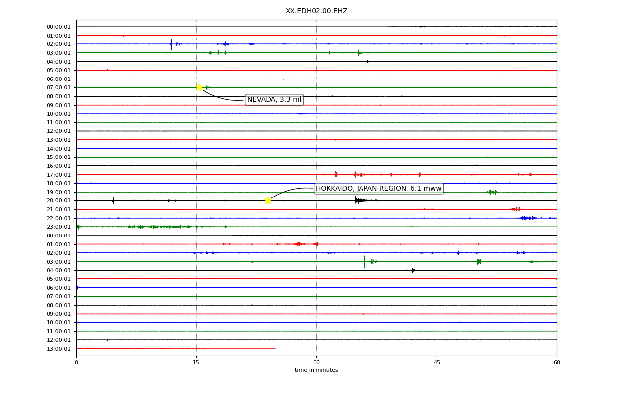The image size is (633, 395).
Task: Click the yellow star on the Hokkaido event
Action: (268, 200)
